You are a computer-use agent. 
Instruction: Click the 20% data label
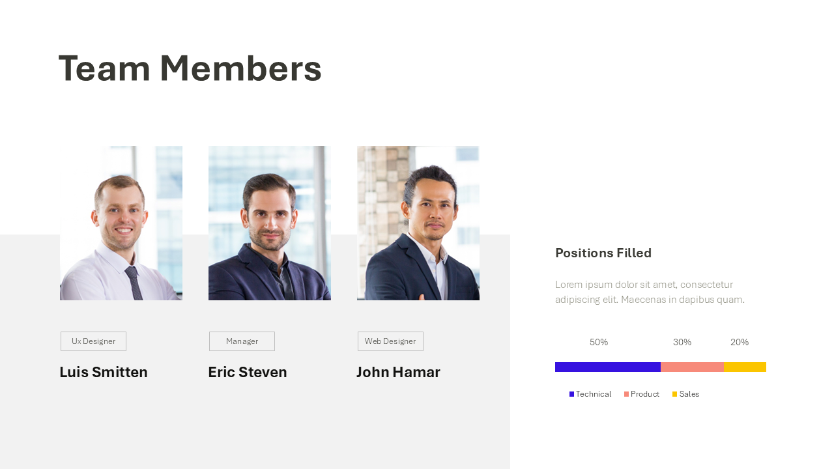pyautogui.click(x=740, y=342)
